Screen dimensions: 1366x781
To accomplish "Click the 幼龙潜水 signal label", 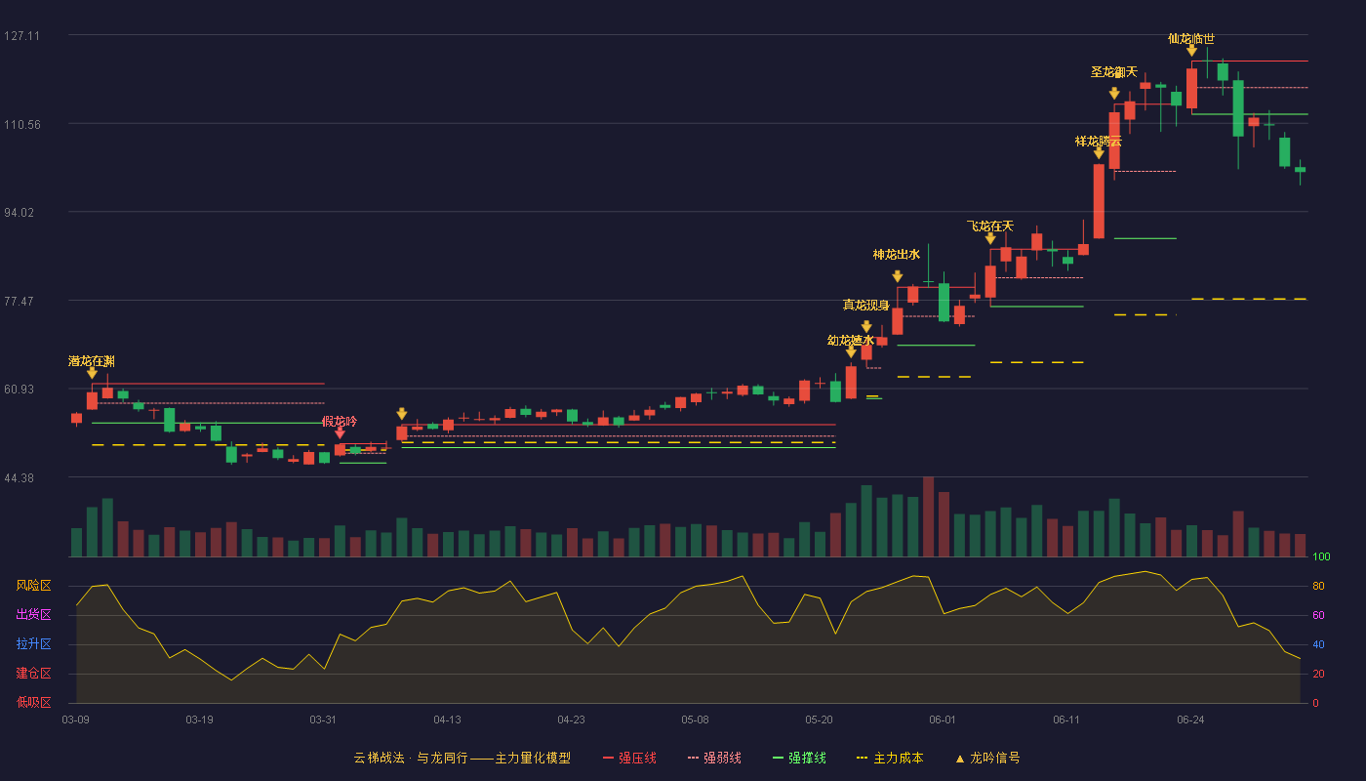I will pos(851,340).
